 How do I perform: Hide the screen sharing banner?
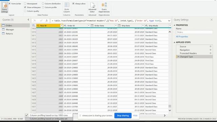(x=135, y=116)
